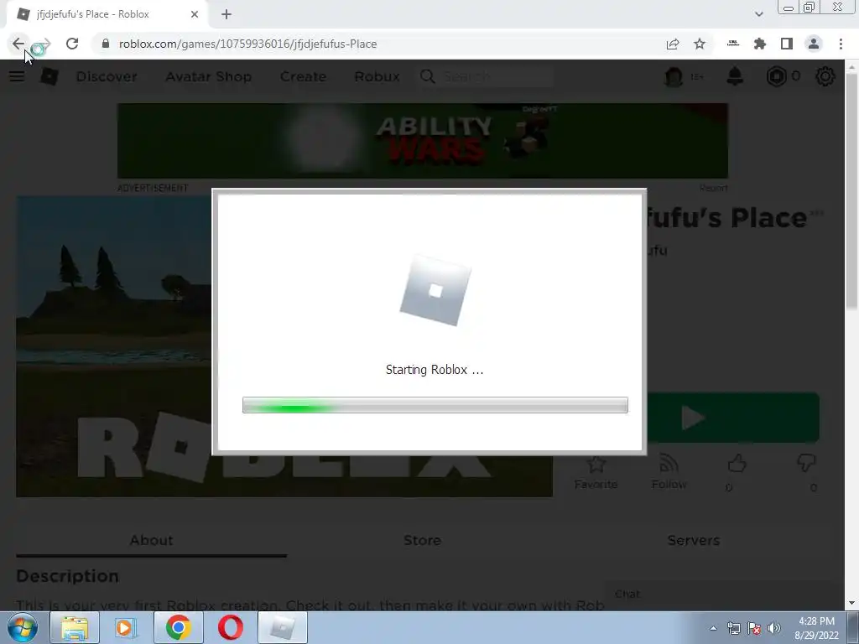Open the notifications bell
The height and width of the screenshot is (644, 859).
(735, 76)
